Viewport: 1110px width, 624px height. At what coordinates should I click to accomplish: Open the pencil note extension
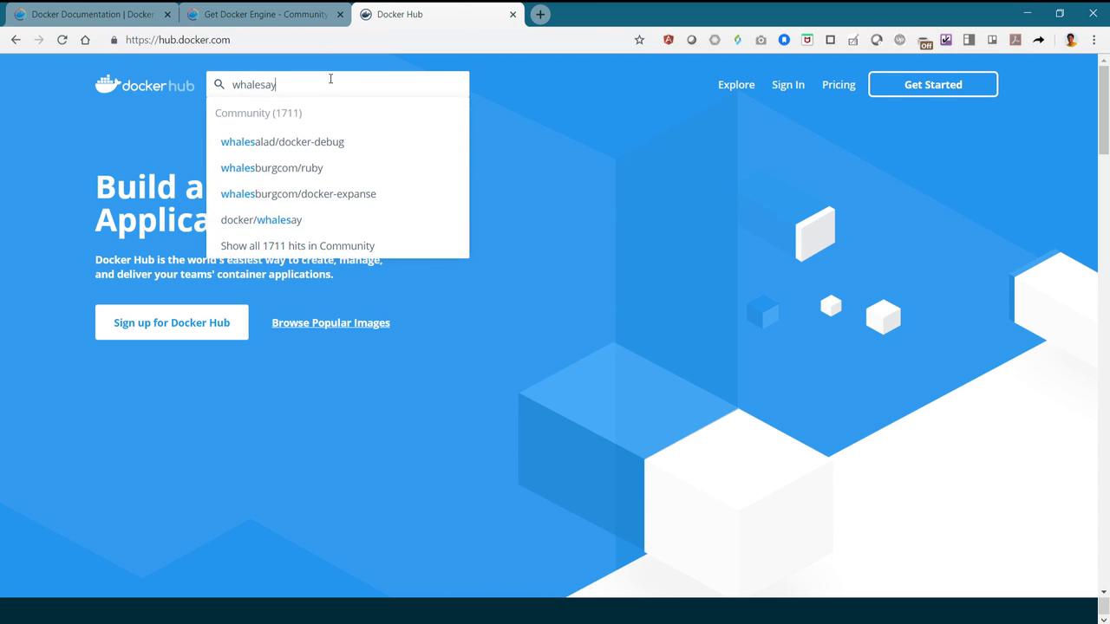click(853, 40)
